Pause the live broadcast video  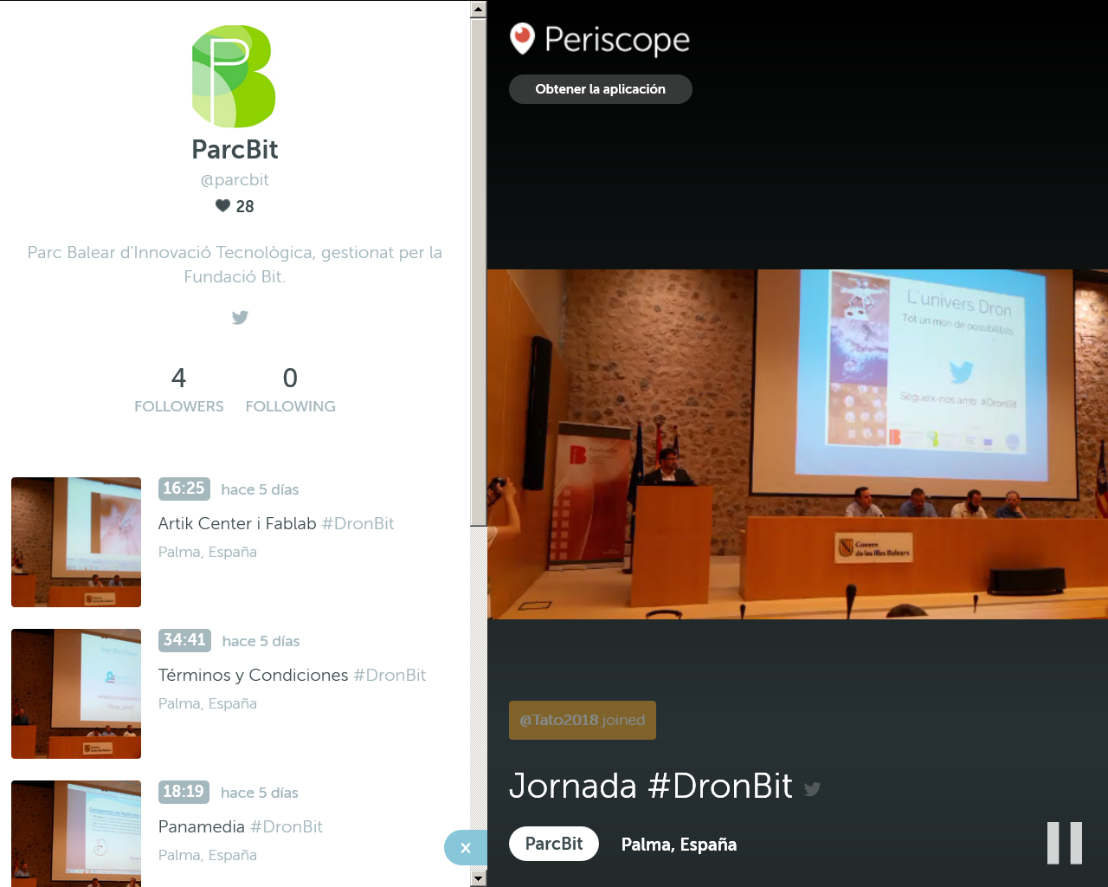tap(1064, 843)
